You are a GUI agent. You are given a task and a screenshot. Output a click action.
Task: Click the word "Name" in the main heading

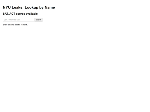pyautogui.click(x=50, y=7)
